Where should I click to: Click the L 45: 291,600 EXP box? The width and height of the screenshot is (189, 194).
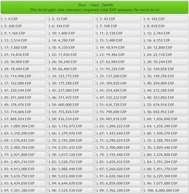pyautogui.click(x=23, y=97)
